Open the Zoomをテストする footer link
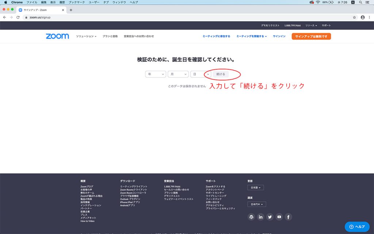This screenshot has height=234, width=374. click(x=215, y=186)
